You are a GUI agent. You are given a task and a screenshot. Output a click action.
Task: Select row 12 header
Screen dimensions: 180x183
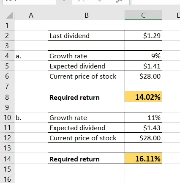7,138
